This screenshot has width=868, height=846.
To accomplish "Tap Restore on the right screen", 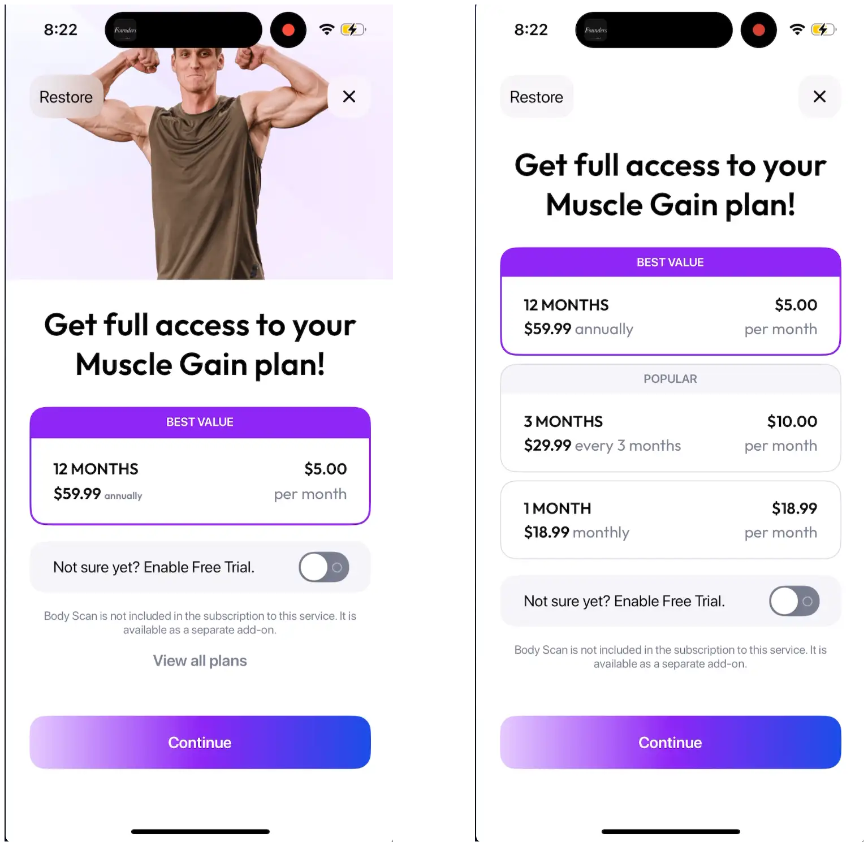I will (x=537, y=97).
